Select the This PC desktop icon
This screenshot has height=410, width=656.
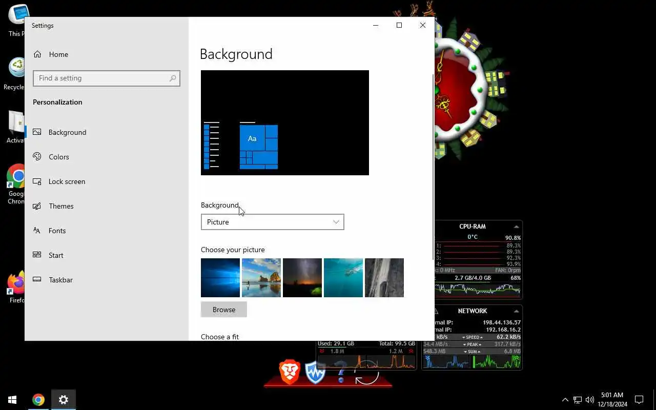[15, 20]
